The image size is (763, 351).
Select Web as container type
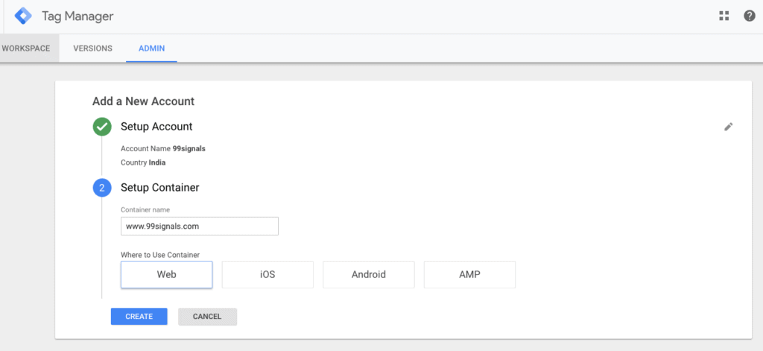click(x=166, y=274)
